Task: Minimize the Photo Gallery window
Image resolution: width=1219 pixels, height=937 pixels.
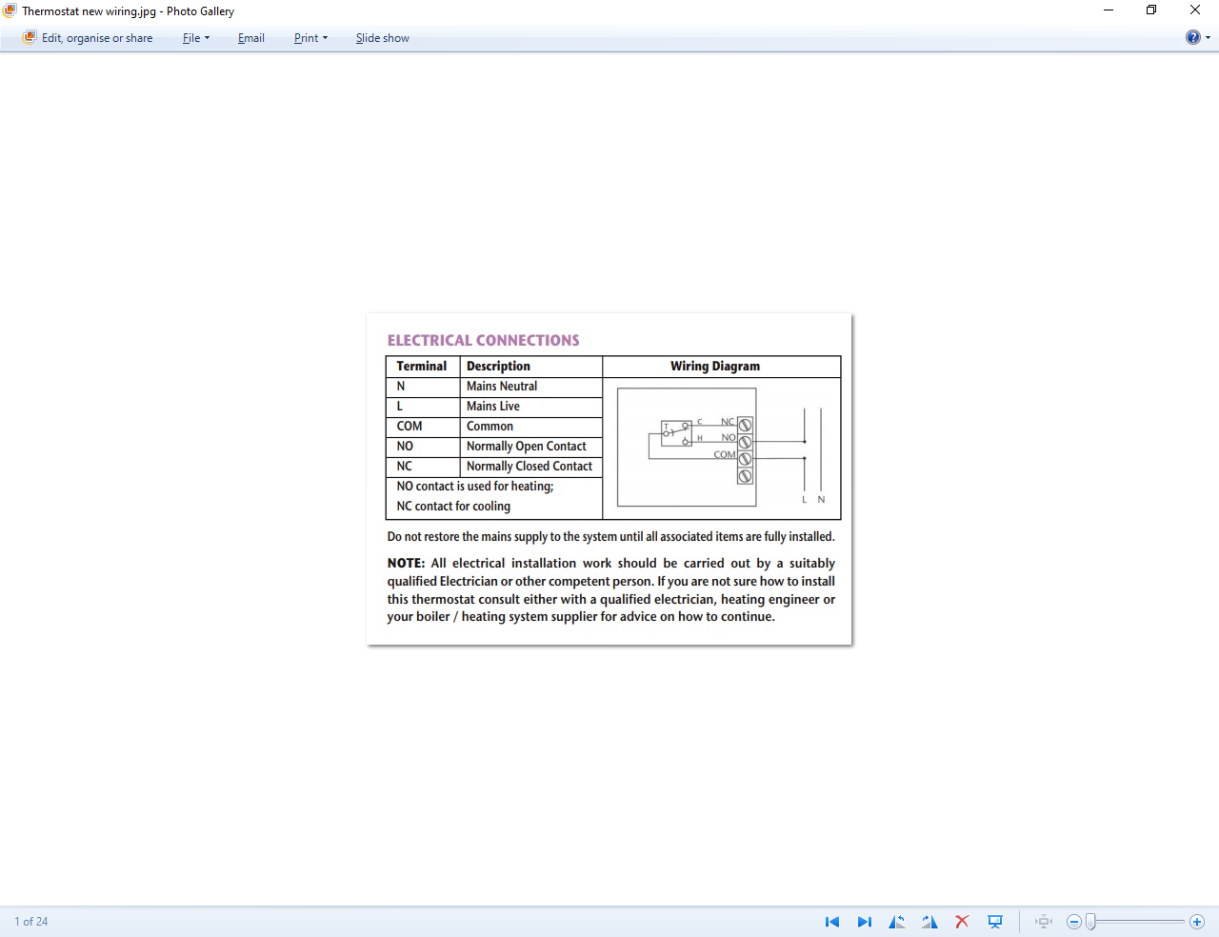Action: point(1109,10)
